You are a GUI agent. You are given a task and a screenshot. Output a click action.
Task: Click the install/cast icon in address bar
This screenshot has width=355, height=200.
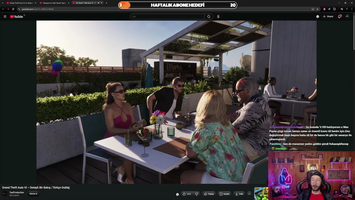(x=313, y=9)
